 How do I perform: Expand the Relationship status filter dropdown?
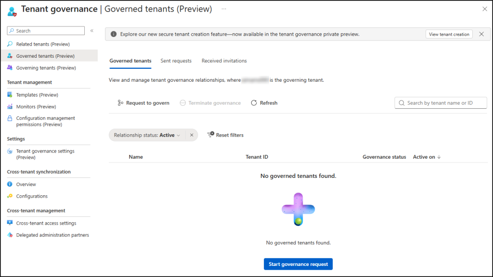[x=178, y=135]
